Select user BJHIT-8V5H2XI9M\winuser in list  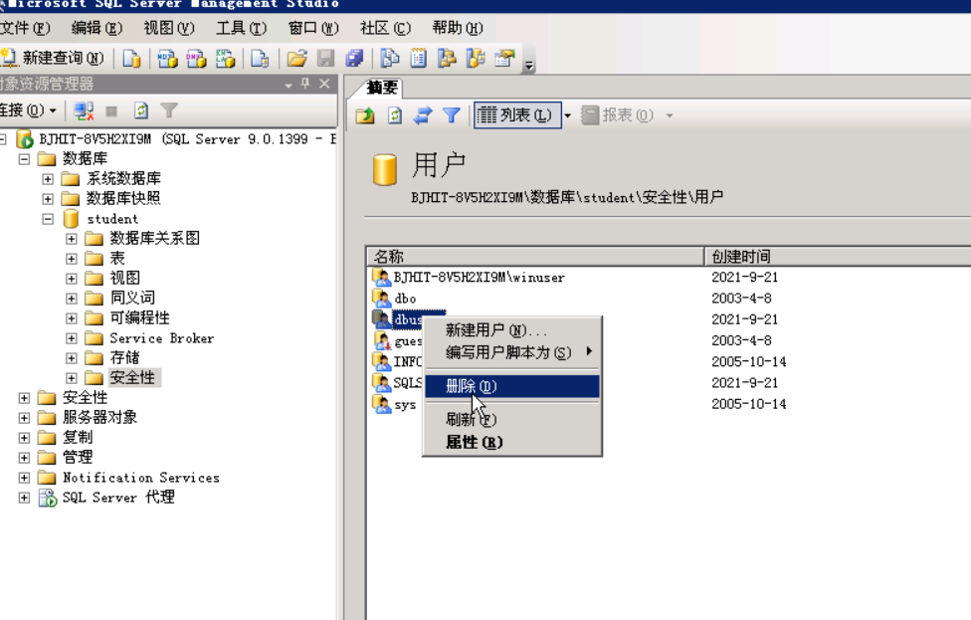tap(479, 278)
